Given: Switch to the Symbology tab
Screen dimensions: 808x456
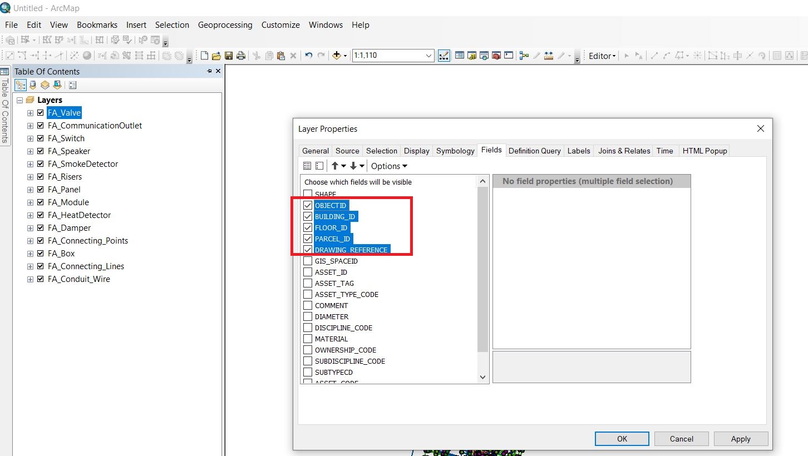Looking at the screenshot, I should (455, 150).
